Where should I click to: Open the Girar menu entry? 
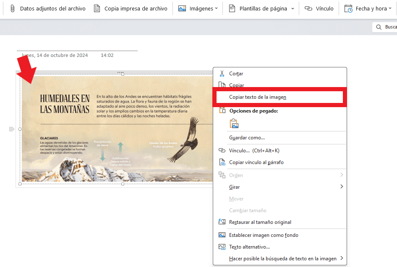point(280,187)
